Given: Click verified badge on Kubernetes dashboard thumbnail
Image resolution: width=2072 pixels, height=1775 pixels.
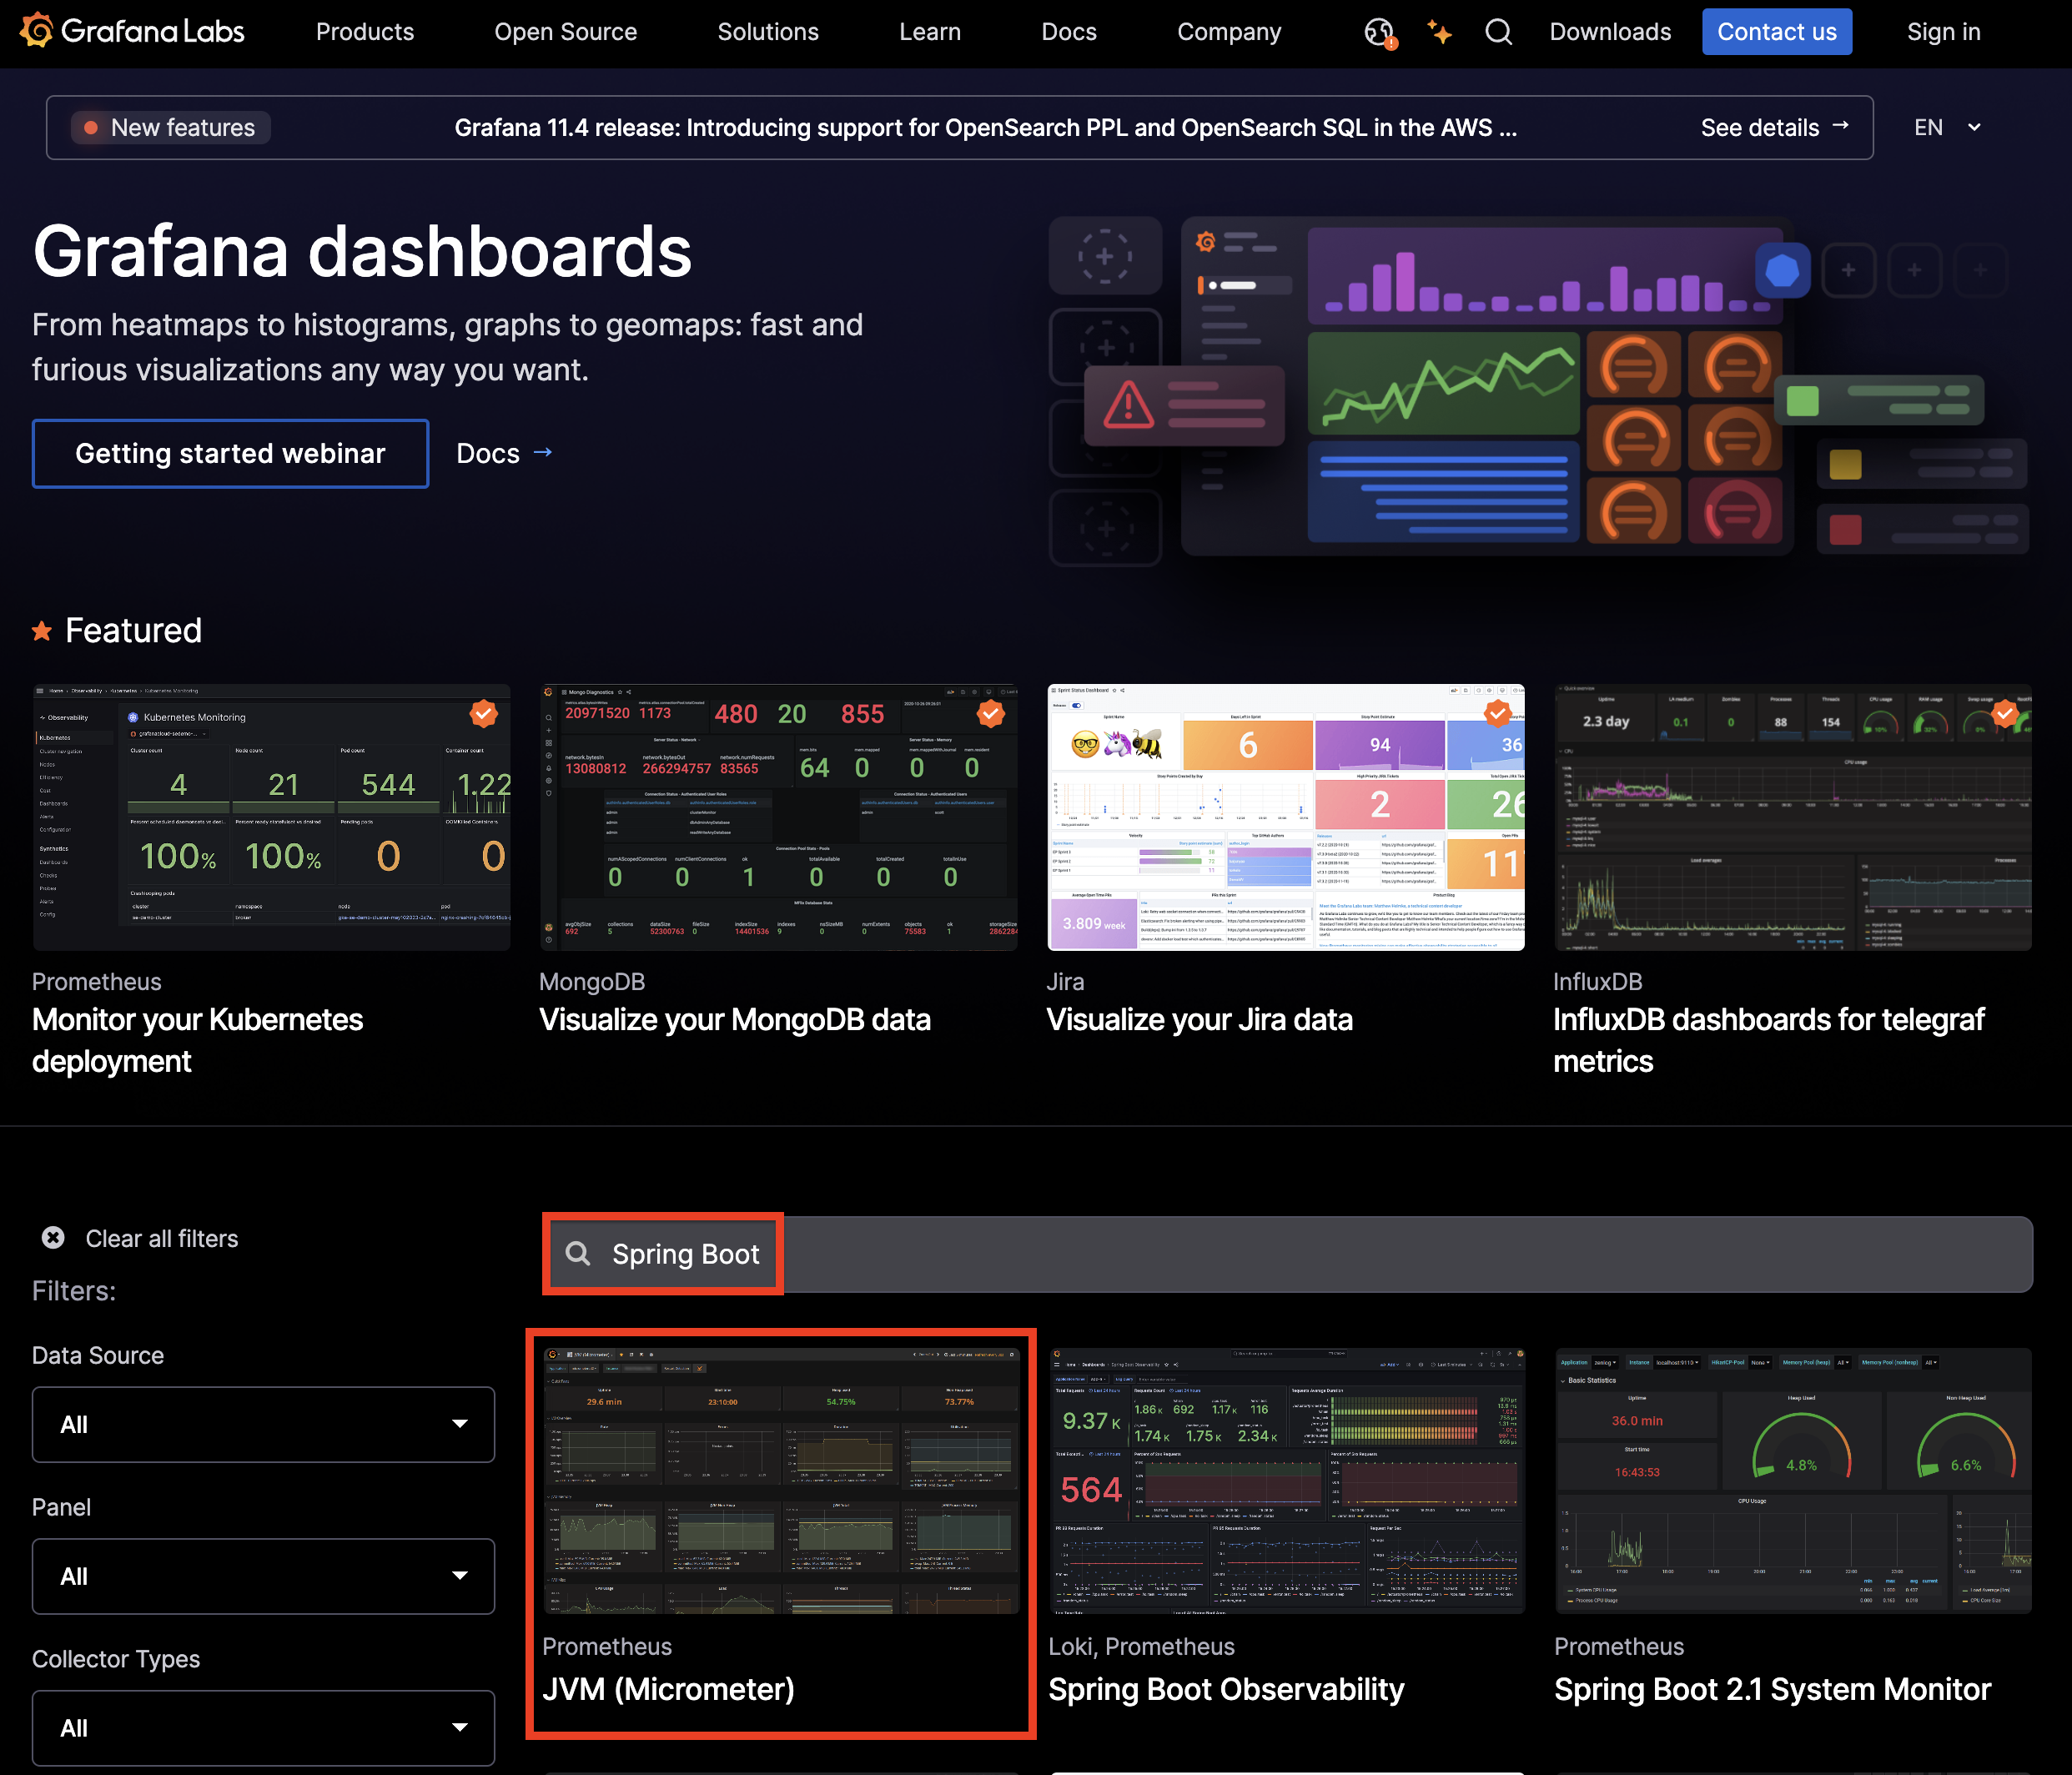Looking at the screenshot, I should (x=484, y=713).
